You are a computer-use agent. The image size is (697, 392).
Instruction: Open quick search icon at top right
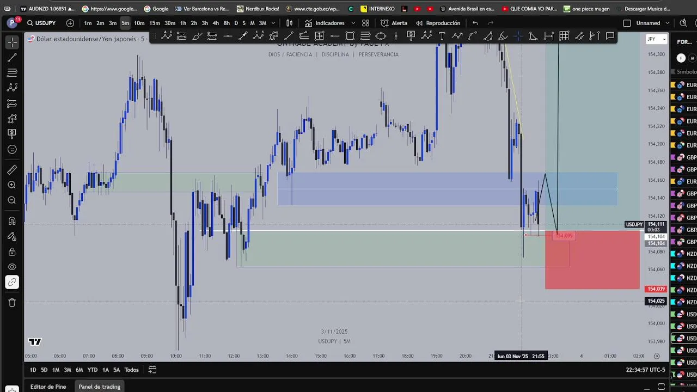pos(683,23)
